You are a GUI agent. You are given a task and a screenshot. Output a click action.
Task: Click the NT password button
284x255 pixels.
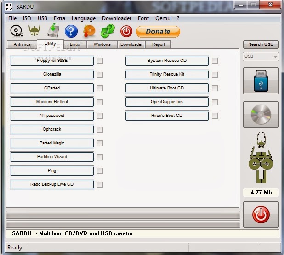(52, 116)
